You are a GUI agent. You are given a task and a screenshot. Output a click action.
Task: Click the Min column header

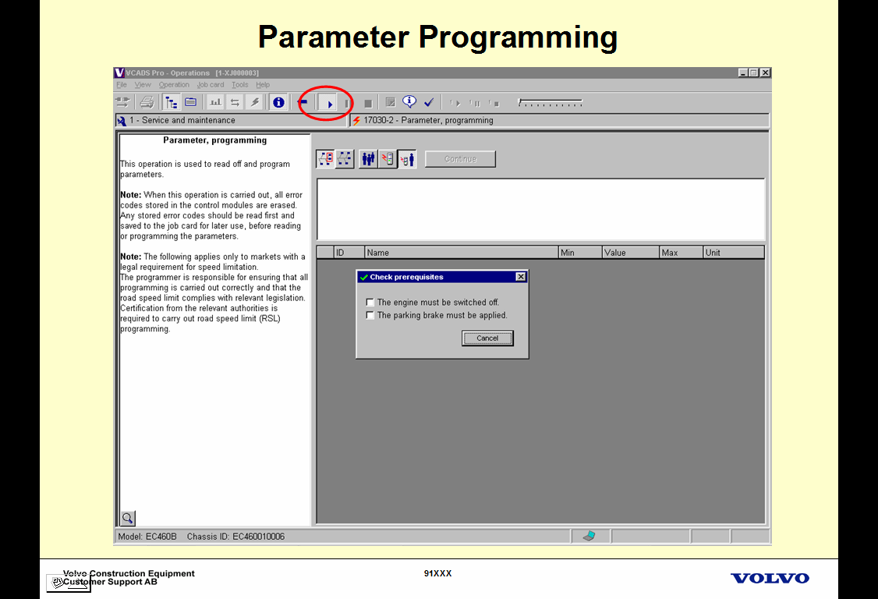pos(580,253)
